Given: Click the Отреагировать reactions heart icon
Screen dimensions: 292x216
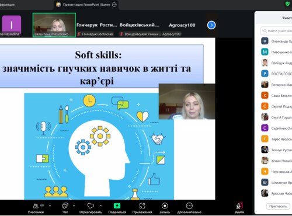Looking at the screenshot, I should 91,205.
